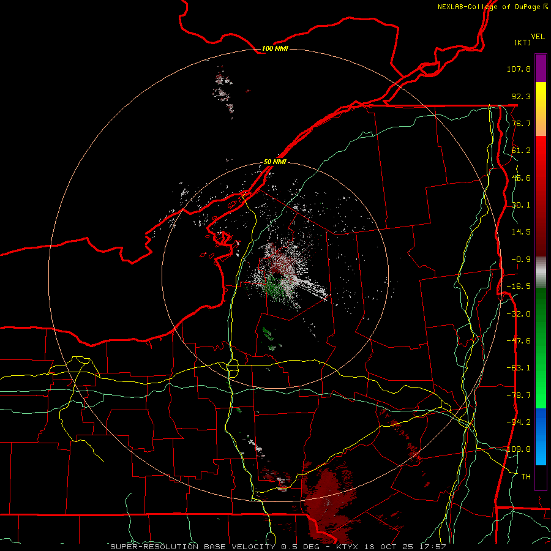Click the purple segment of color bar
551x551 pixels.
coord(541,68)
